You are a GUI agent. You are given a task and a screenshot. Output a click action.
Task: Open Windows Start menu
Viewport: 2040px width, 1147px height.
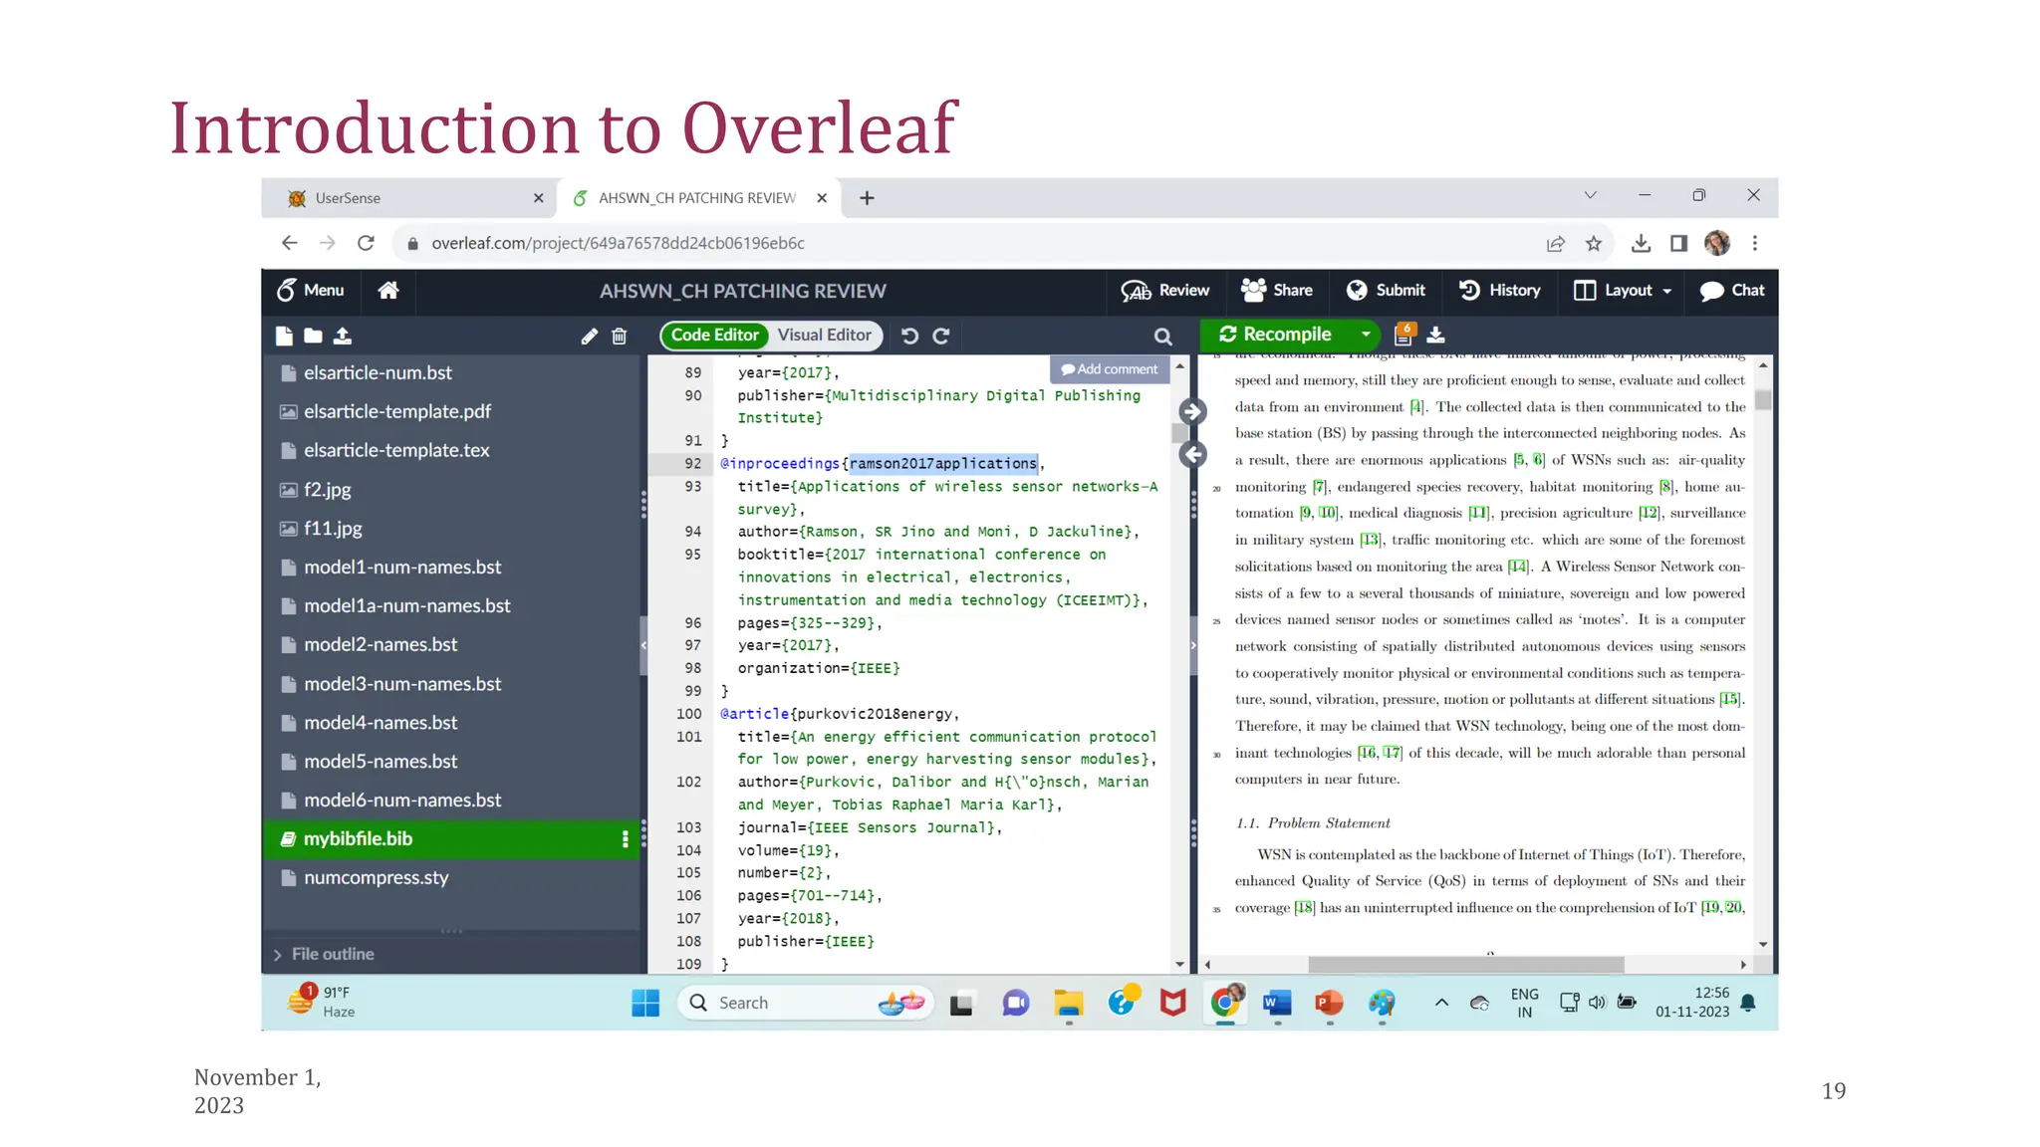[645, 1003]
